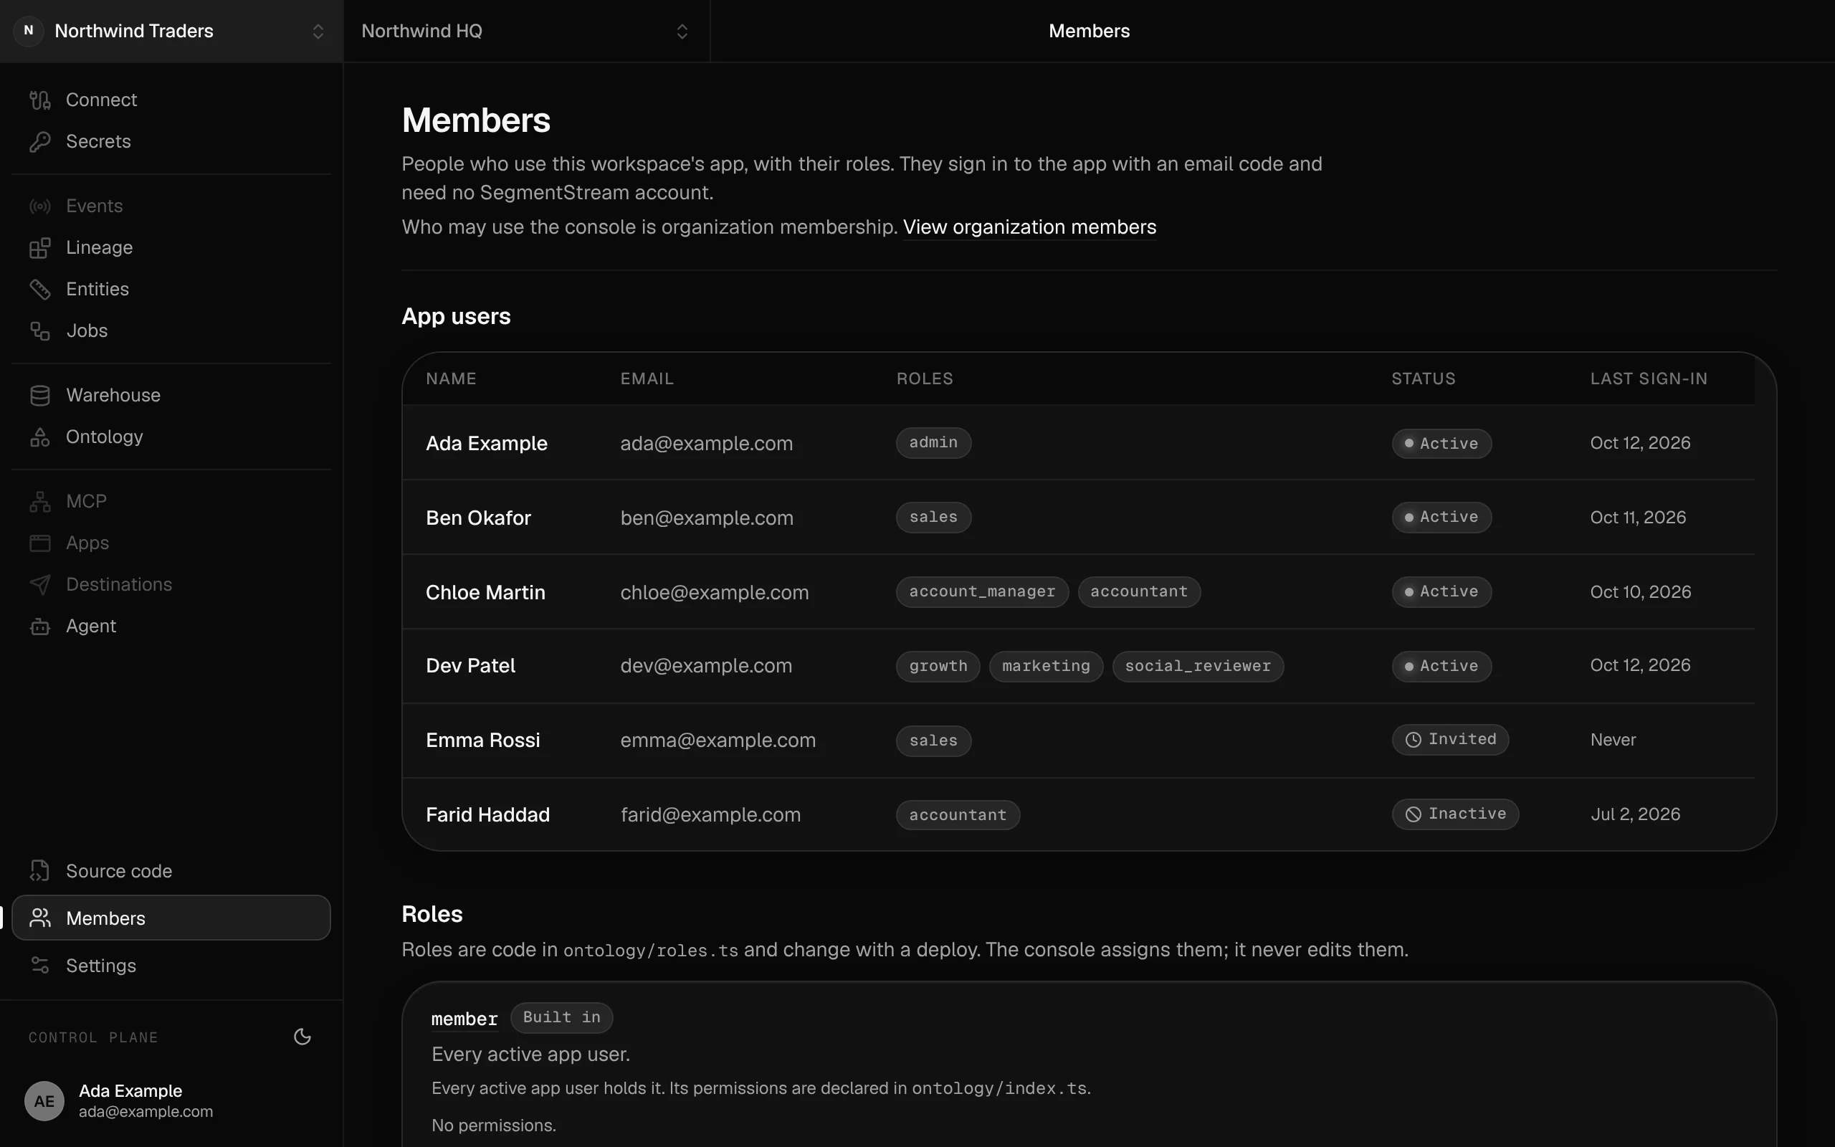Viewport: 1835px width, 1147px height.
Task: Click the Source code file icon
Action: [x=39, y=871]
